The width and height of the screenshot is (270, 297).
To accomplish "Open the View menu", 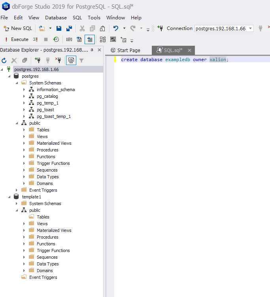I will (34, 18).
